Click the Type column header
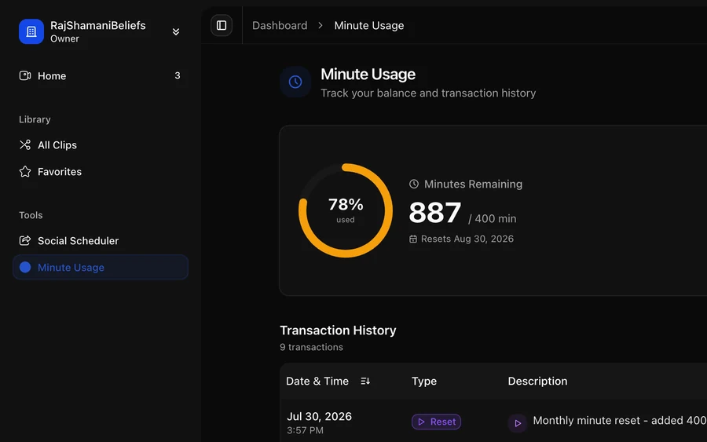Screen dimensions: 707x442 pos(424,382)
